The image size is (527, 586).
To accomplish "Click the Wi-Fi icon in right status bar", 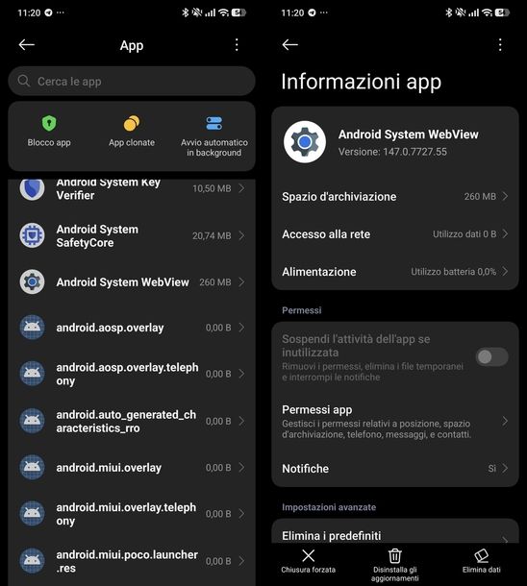I will 487,12.
